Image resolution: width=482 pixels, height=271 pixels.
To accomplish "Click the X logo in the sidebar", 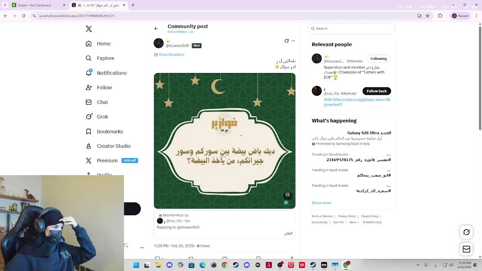I will tap(89, 29).
